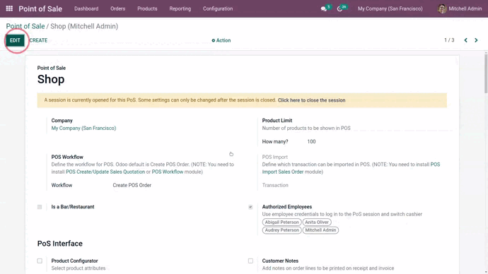The height and width of the screenshot is (274, 488).
Task: Open the apps grid menu icon
Action: [9, 8]
